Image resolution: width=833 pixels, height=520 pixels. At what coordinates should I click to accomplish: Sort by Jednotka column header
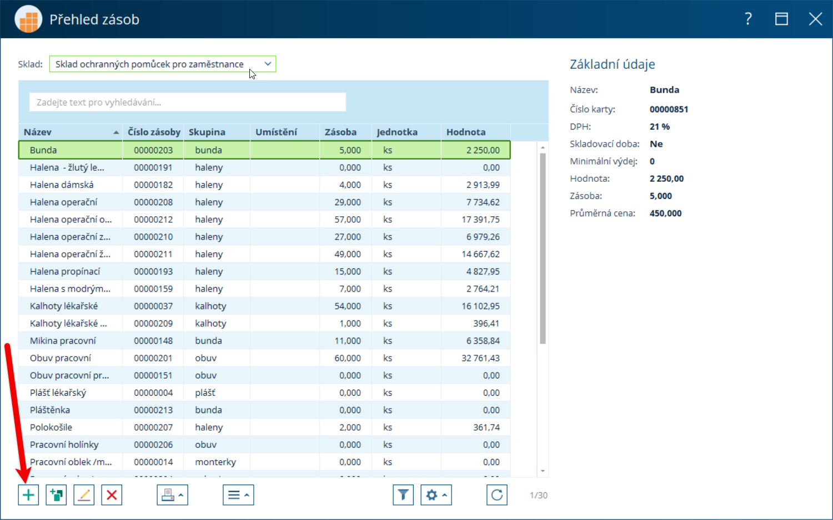click(x=407, y=132)
